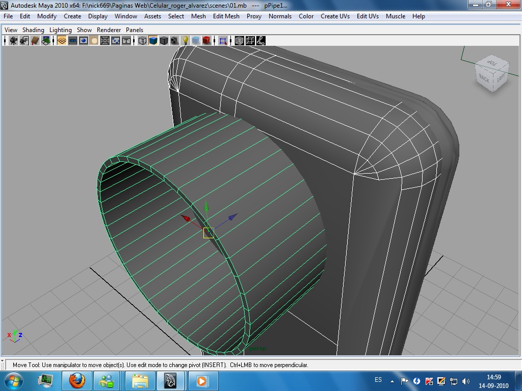
Task: Click the Edit UVs menu
Action: pos(368,16)
